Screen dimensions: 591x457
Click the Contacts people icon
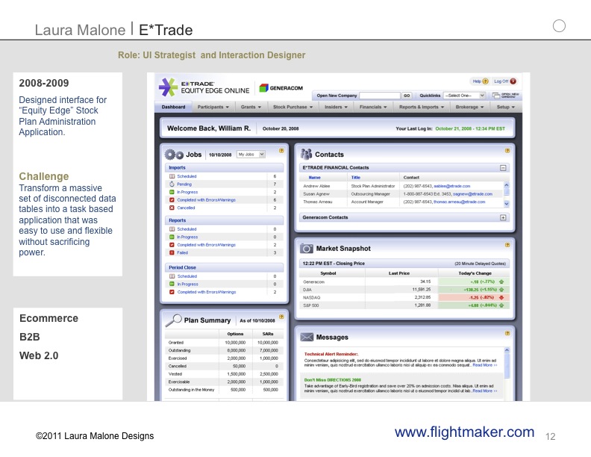(x=307, y=155)
